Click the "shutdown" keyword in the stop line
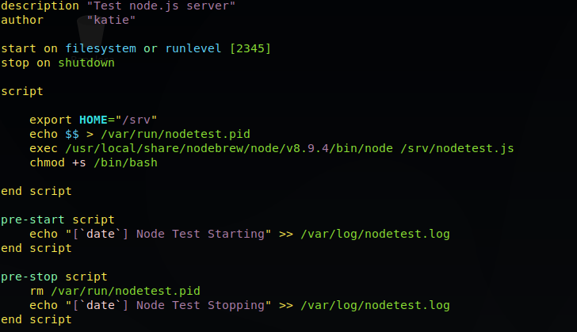This screenshot has width=577, height=332. pos(86,63)
